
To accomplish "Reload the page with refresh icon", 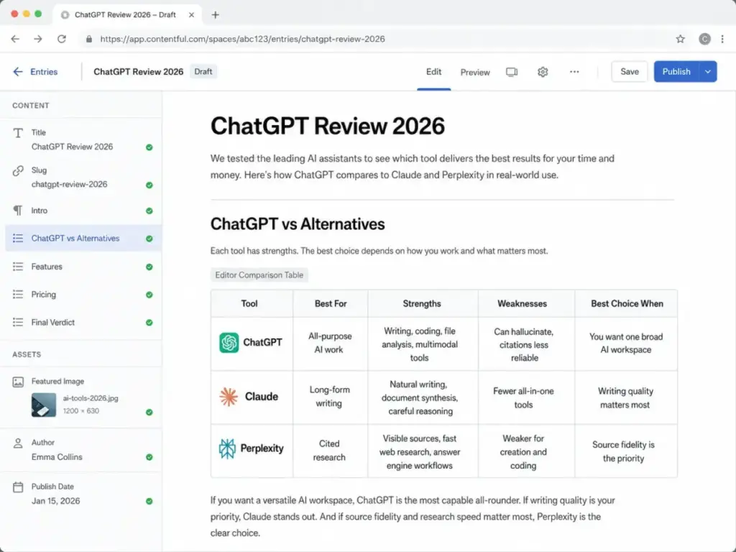I will pyautogui.click(x=62, y=39).
